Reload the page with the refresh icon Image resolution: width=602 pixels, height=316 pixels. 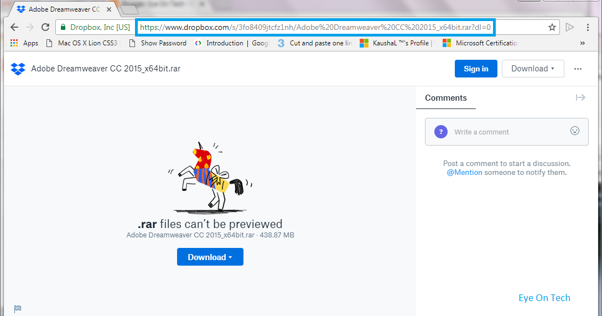[45, 27]
